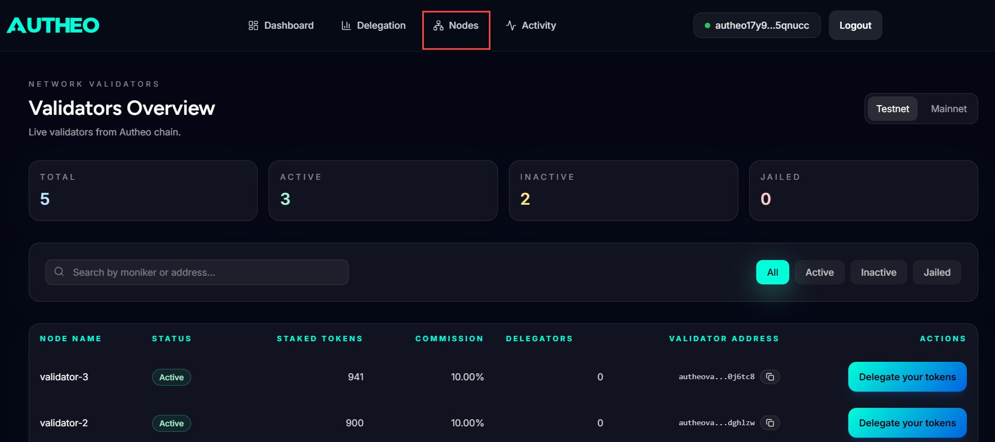The height and width of the screenshot is (442, 995).
Task: Copy validator-2 address autheova...dghlzw
Action: pos(770,422)
